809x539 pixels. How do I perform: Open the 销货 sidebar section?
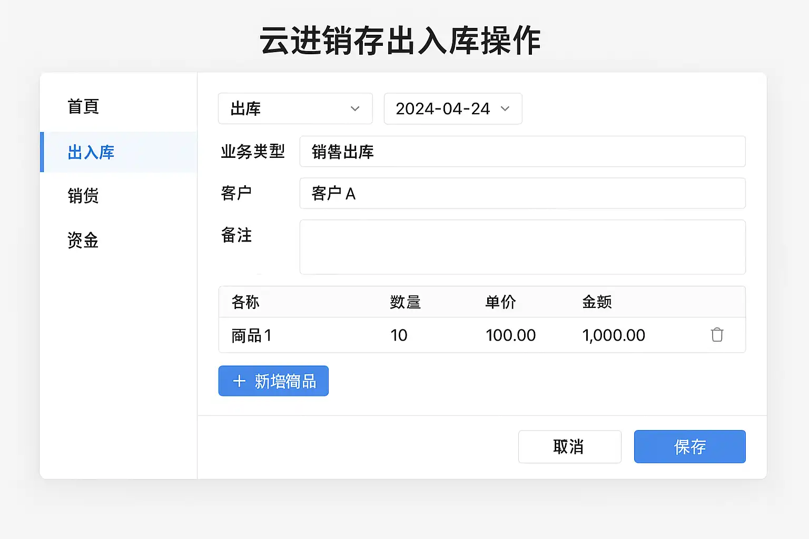click(x=83, y=196)
